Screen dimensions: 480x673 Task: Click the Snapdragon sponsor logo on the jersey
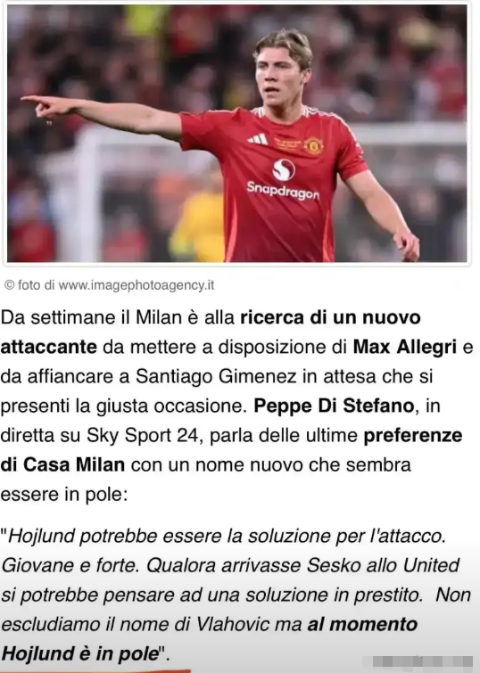284,180
